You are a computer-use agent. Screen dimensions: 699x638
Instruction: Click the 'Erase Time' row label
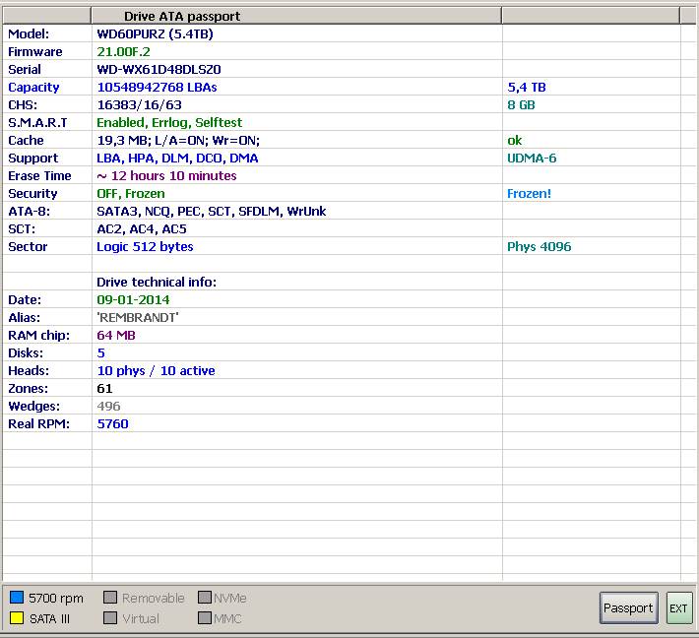pos(39,175)
